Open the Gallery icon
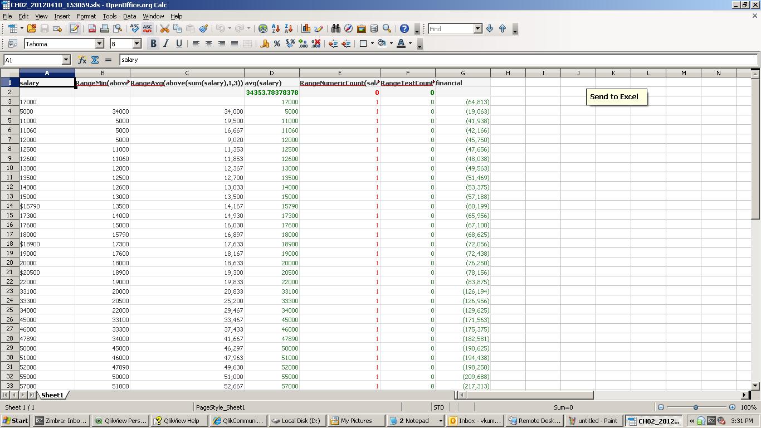761x428 pixels. click(x=361, y=28)
